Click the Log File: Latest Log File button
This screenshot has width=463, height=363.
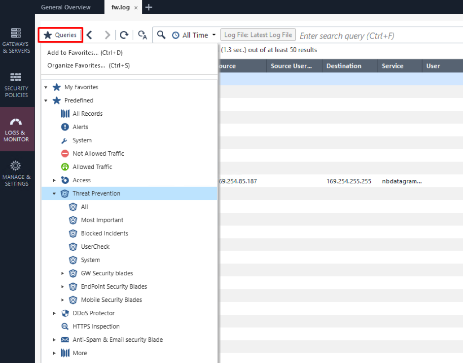click(258, 35)
